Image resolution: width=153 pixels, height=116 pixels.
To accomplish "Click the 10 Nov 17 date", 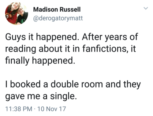I will coord(52,109).
